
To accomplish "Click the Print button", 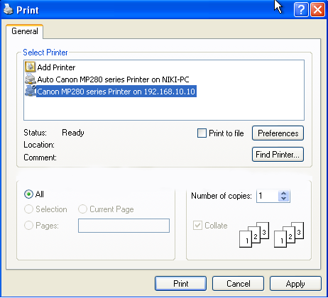I will pyautogui.click(x=180, y=284).
